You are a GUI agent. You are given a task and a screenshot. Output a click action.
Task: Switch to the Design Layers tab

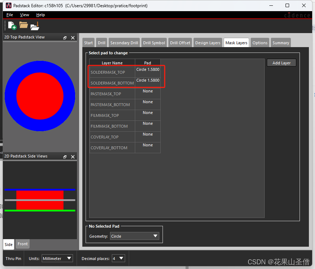(x=207, y=42)
